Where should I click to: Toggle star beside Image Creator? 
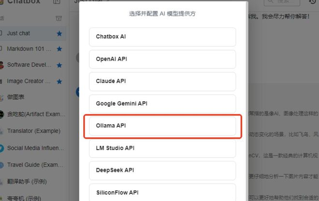pos(59,81)
